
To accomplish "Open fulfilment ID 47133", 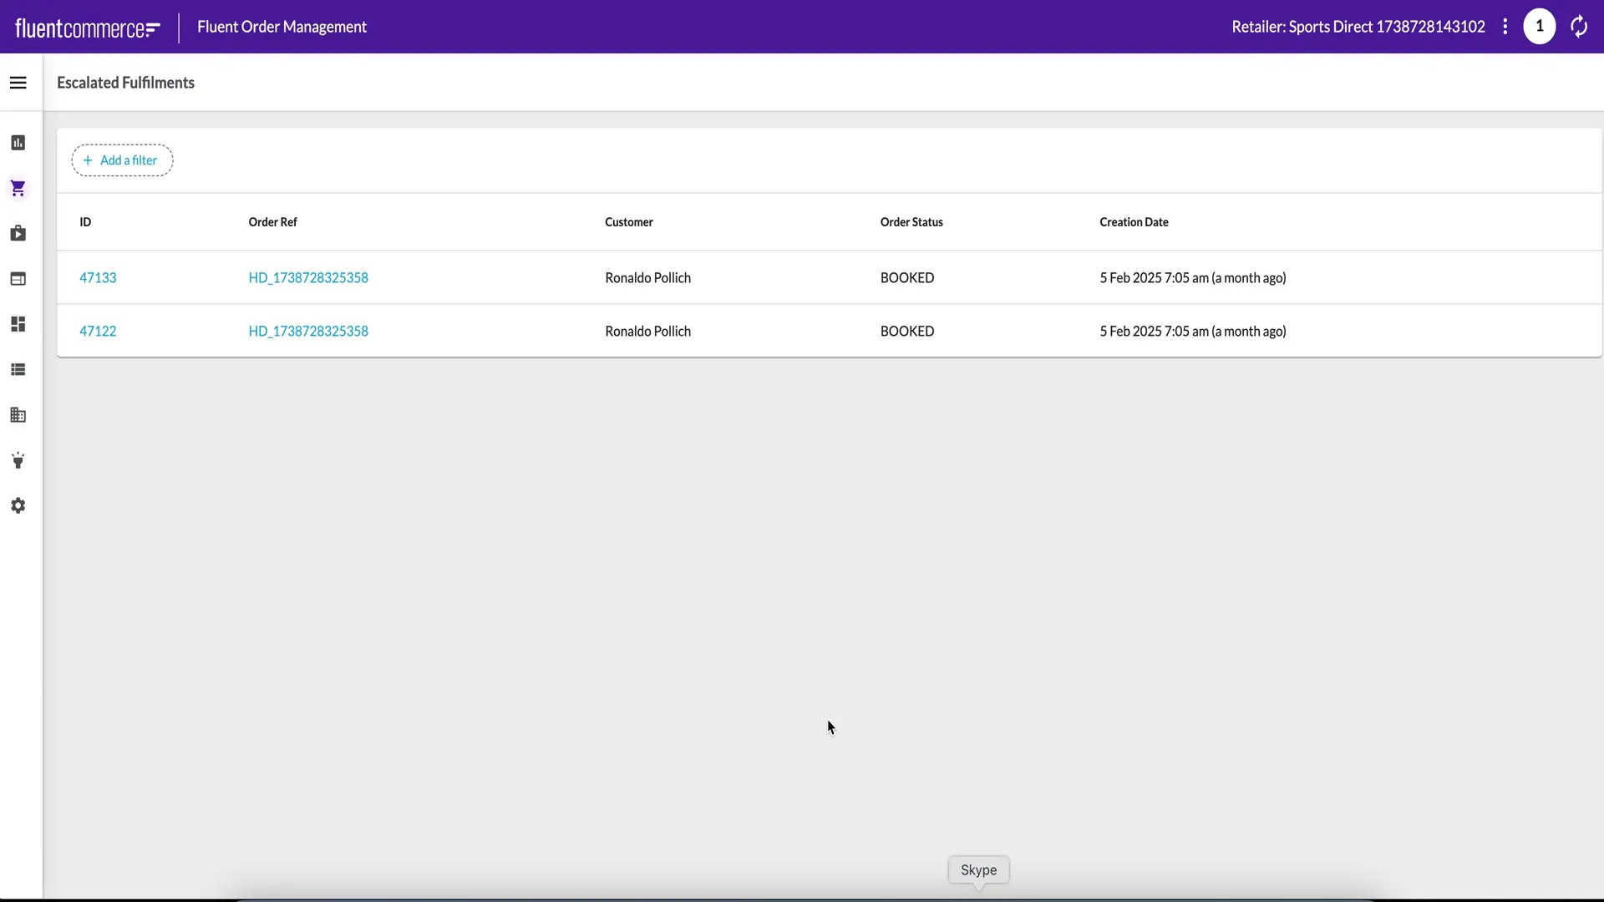I will click(98, 278).
